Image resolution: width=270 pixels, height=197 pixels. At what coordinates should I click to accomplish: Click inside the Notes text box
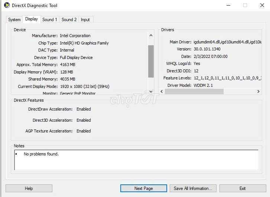coord(136,160)
